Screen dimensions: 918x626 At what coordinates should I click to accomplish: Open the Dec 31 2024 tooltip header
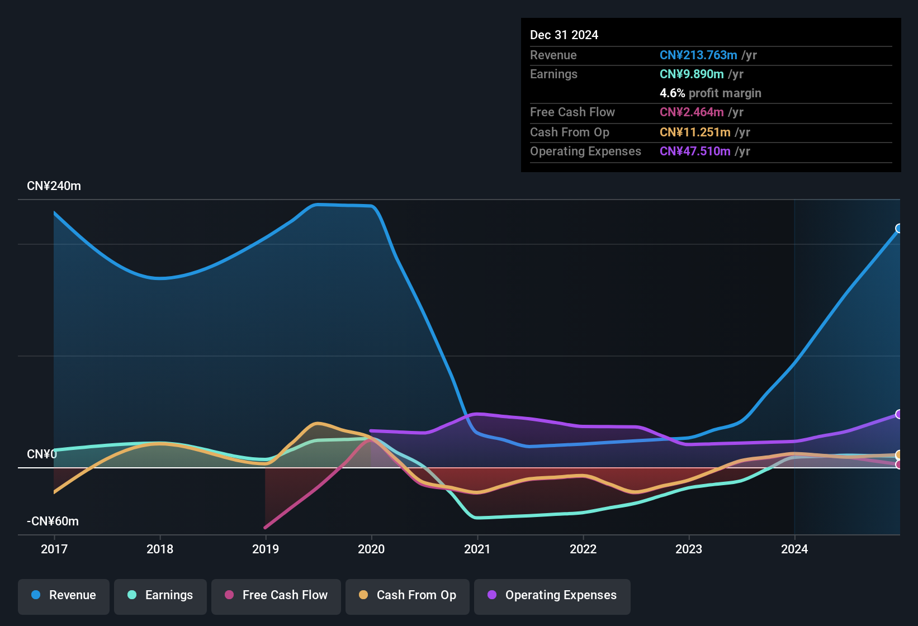[564, 35]
